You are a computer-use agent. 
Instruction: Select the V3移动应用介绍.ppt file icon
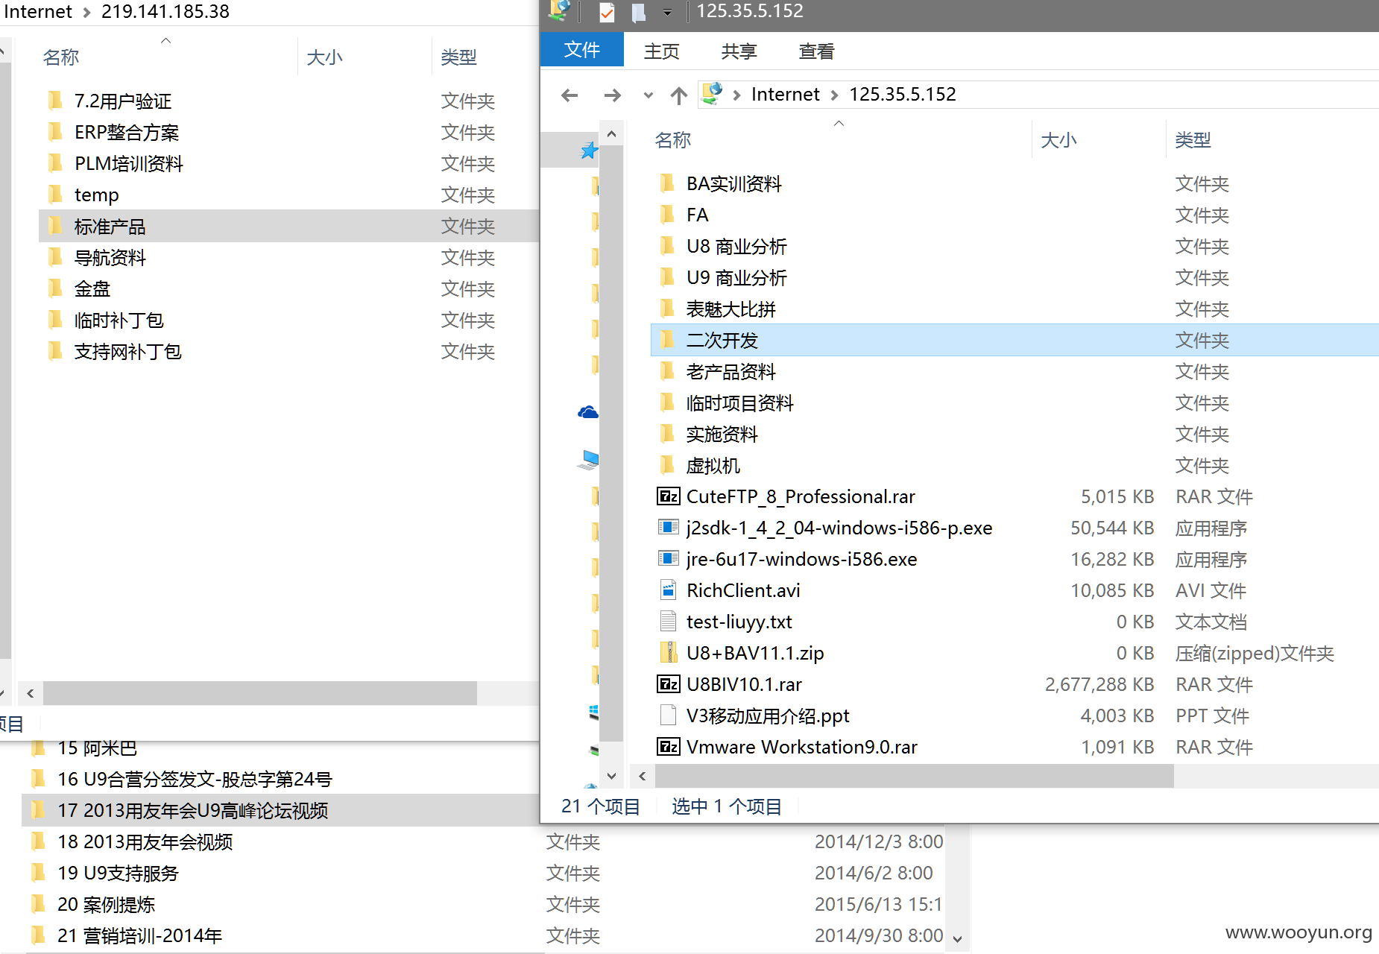coord(668,715)
